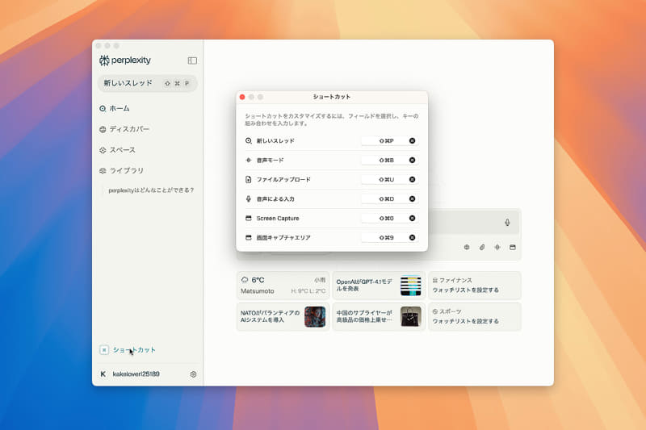Open ライブラリ in the sidebar

[122, 171]
